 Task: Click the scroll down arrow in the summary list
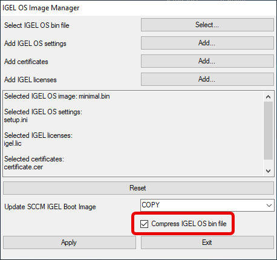(x=268, y=171)
